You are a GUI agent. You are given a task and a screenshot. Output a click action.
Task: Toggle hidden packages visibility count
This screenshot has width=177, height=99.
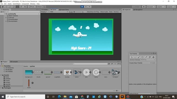point(119,64)
